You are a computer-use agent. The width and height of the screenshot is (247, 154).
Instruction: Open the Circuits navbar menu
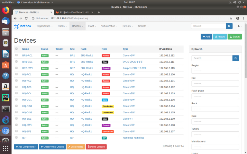click(x=128, y=26)
